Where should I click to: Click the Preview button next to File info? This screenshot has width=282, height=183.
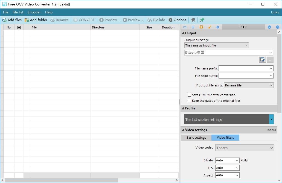[x=132, y=20]
